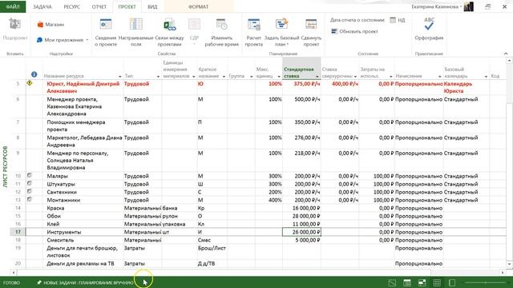
Task: Click vertical scrollbar up arrow
Action: [x=509, y=61]
